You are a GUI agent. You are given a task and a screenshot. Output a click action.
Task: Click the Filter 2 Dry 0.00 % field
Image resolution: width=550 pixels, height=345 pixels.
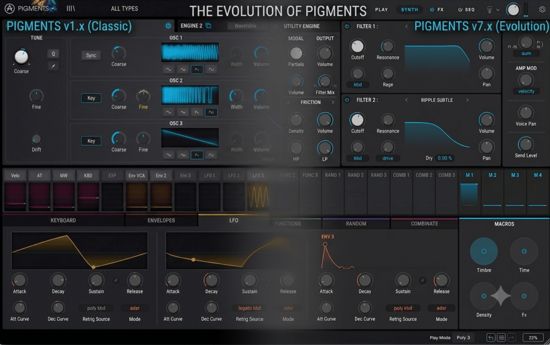pos(444,159)
